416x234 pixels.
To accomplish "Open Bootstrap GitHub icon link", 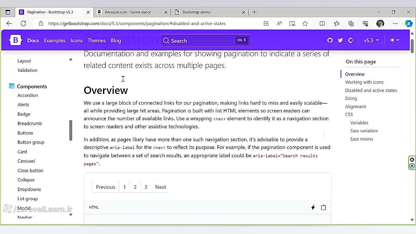I will 330,40.
